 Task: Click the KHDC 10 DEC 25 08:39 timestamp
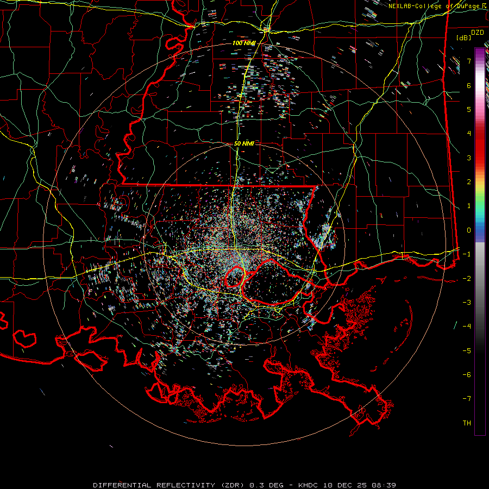[347, 485]
